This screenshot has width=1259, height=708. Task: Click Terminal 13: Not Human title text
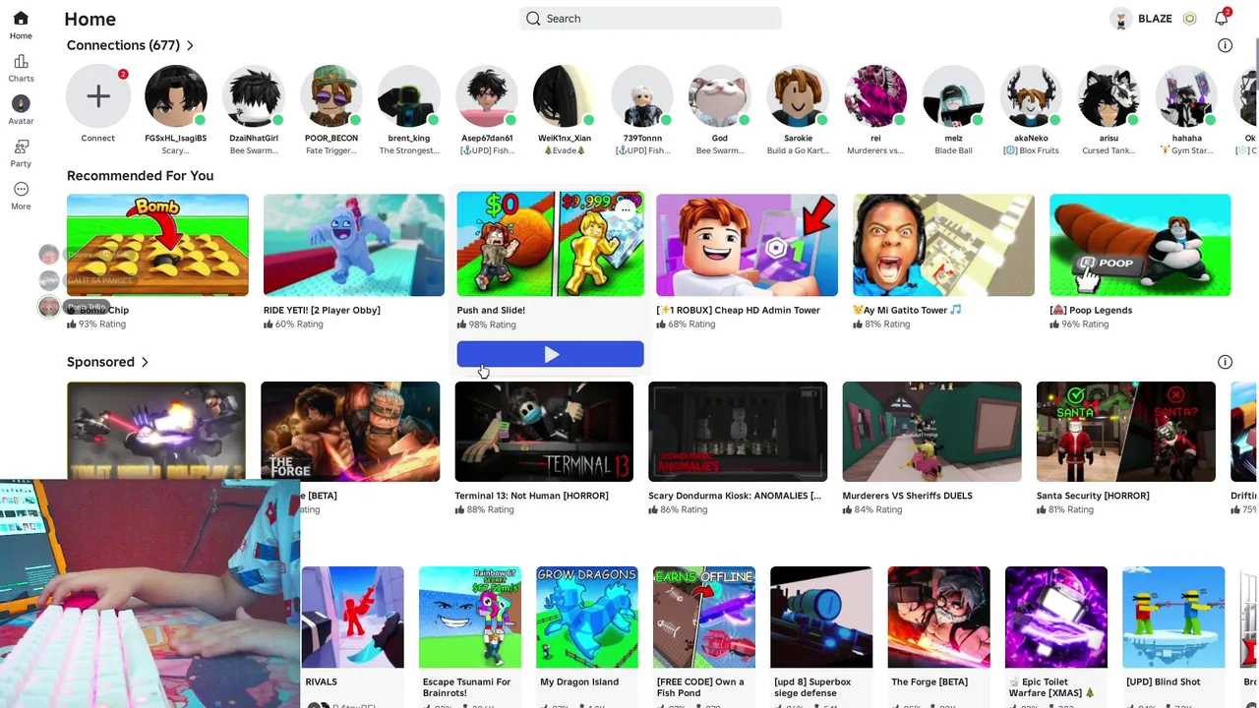pos(531,496)
